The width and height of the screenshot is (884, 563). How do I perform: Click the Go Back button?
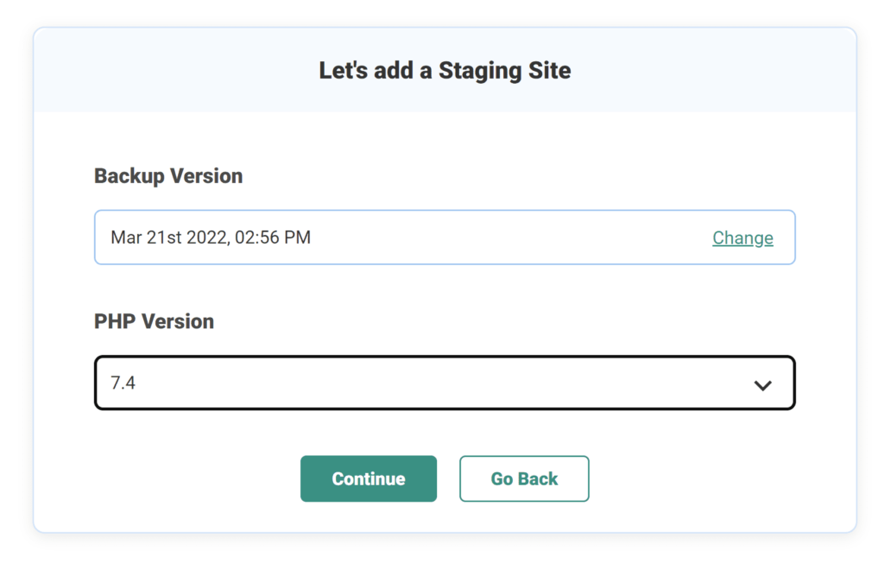click(524, 478)
